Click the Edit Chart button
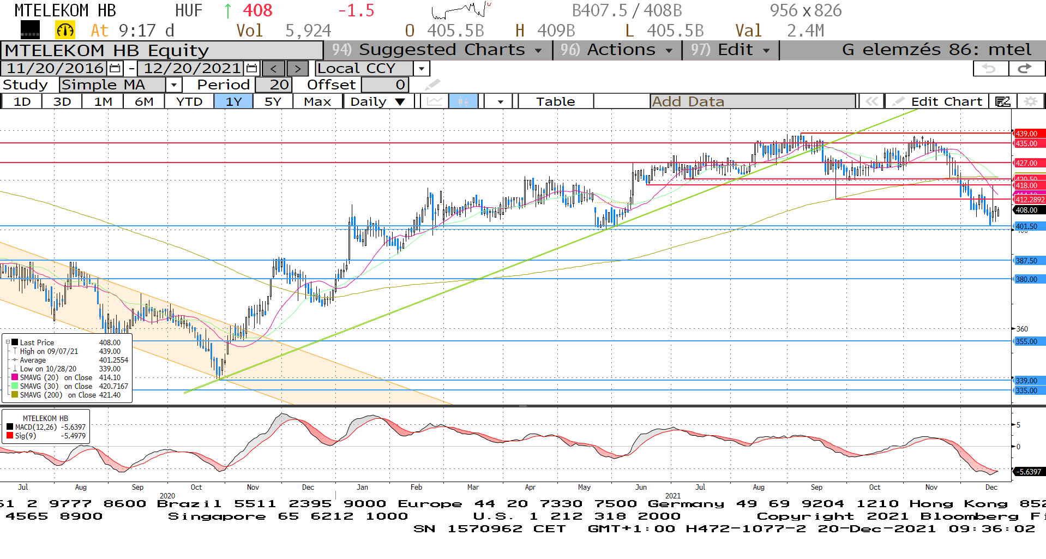The width and height of the screenshot is (1046, 559). [x=937, y=101]
